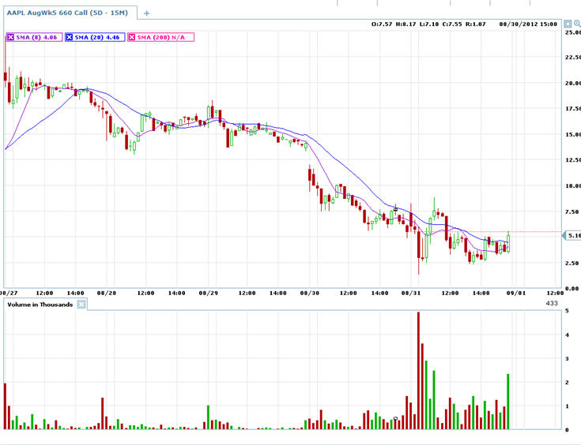This screenshot has width=581, height=445.
Task: Select the Volume in Thousands panel label
Action: coord(40,304)
